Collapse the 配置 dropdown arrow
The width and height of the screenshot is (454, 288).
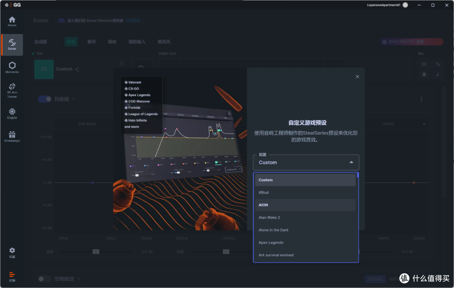(351, 162)
